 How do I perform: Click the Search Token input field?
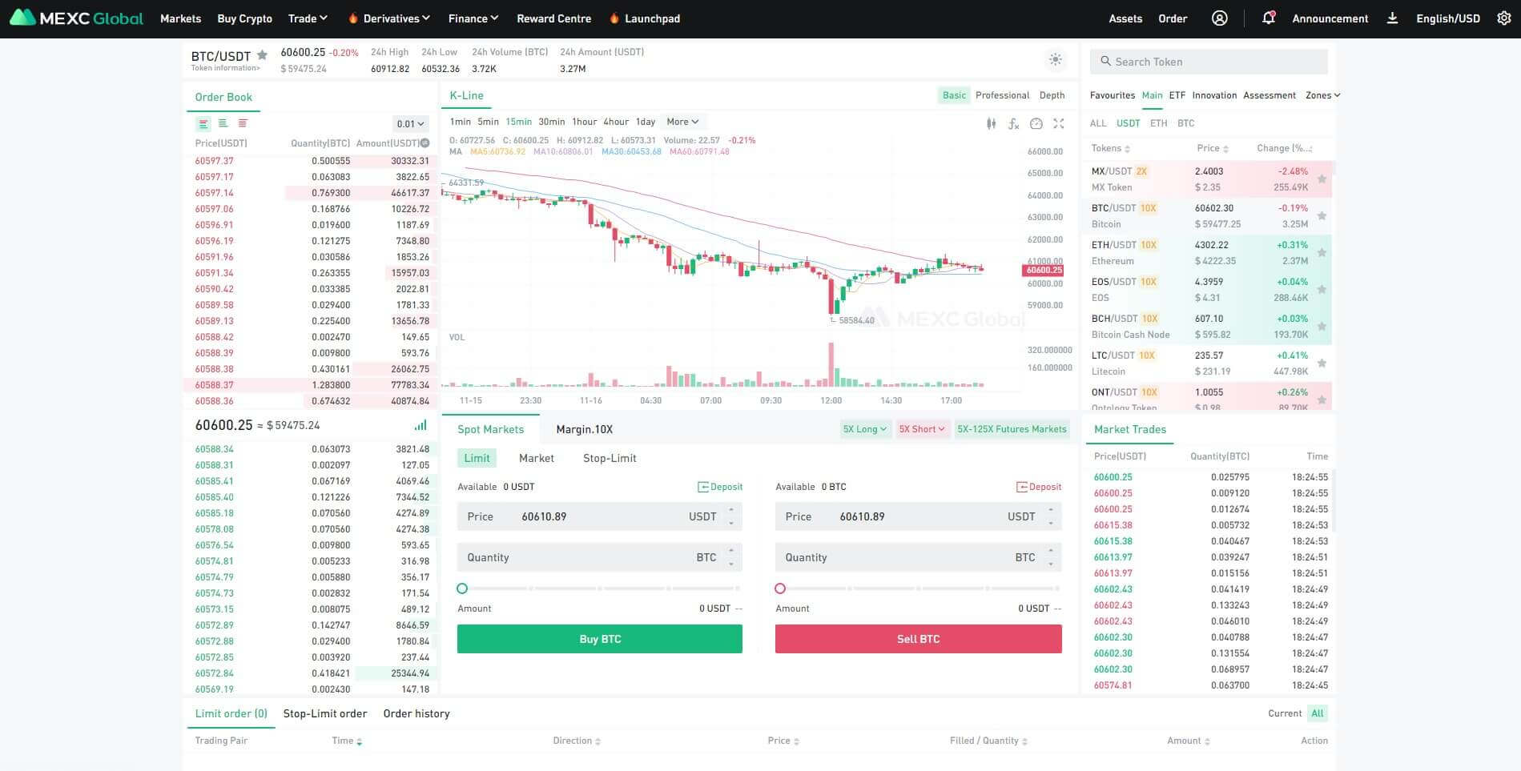click(x=1209, y=62)
